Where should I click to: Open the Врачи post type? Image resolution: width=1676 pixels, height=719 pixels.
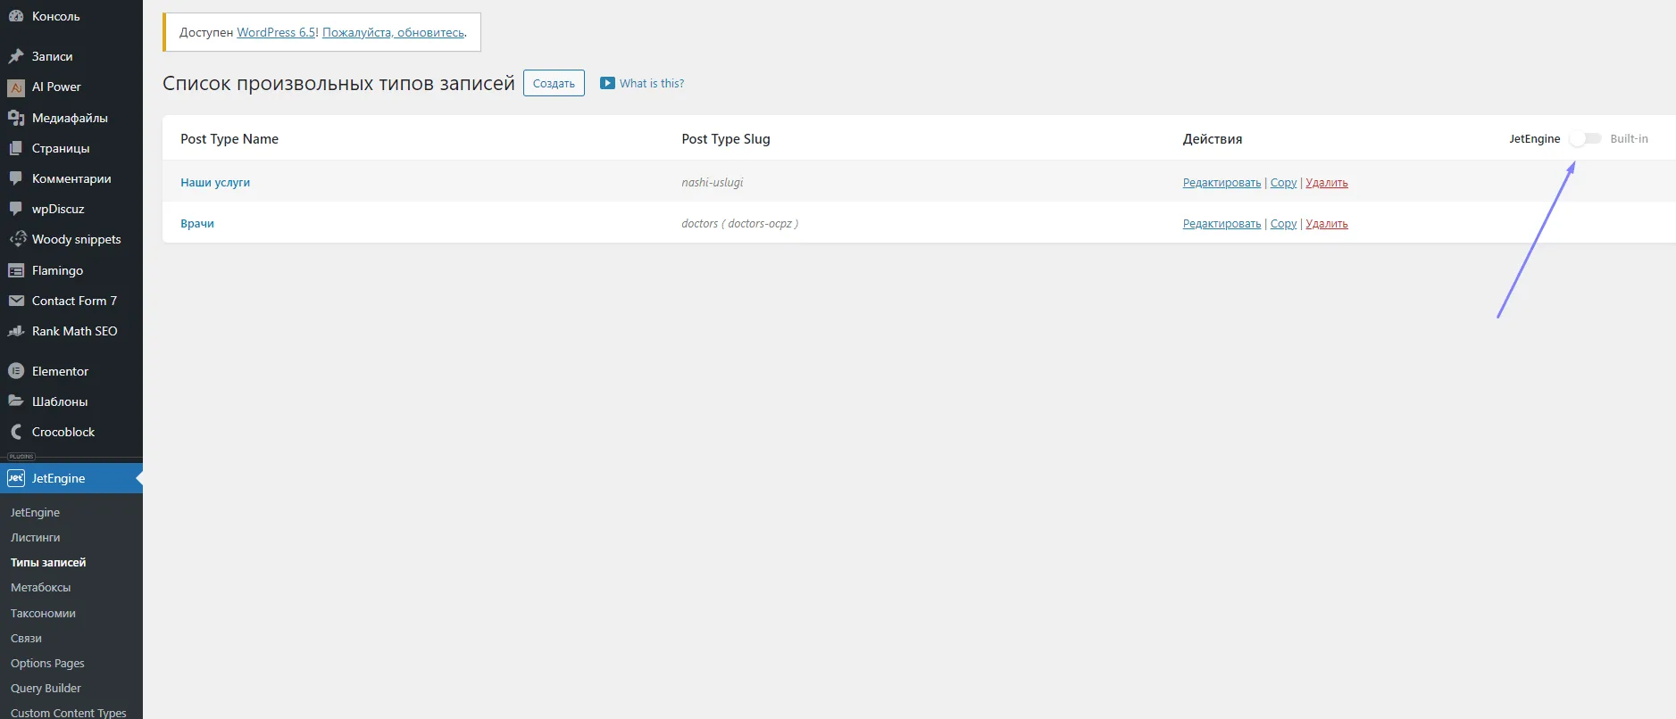tap(197, 223)
